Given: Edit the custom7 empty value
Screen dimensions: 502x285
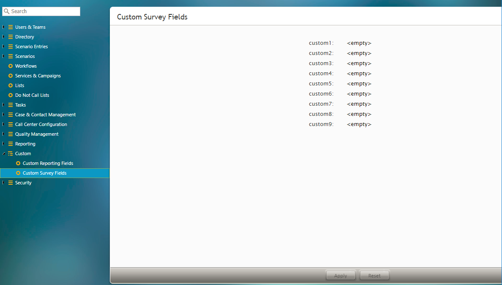Looking at the screenshot, I should click(359, 104).
